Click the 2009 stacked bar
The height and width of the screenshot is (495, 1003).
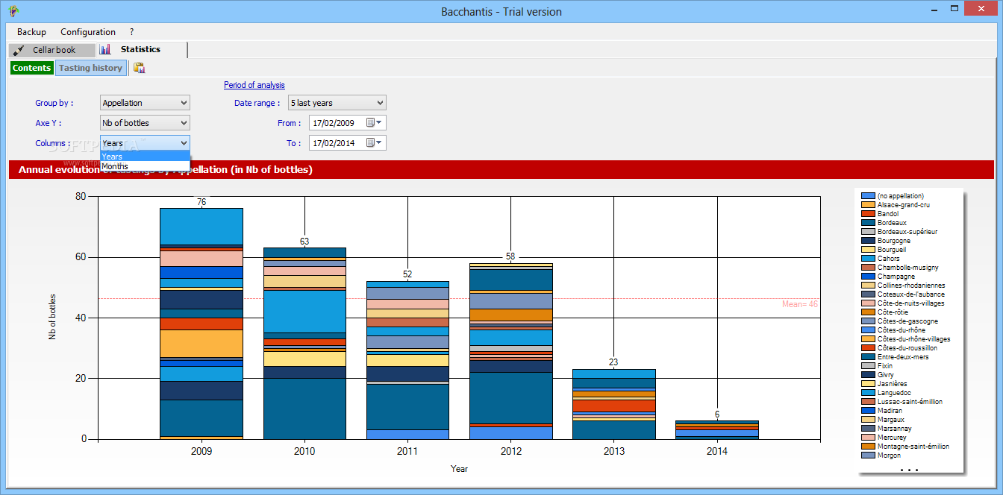[201, 324]
